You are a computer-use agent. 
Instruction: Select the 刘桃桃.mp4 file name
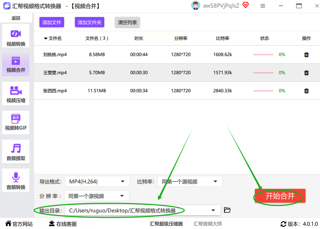click(x=55, y=55)
